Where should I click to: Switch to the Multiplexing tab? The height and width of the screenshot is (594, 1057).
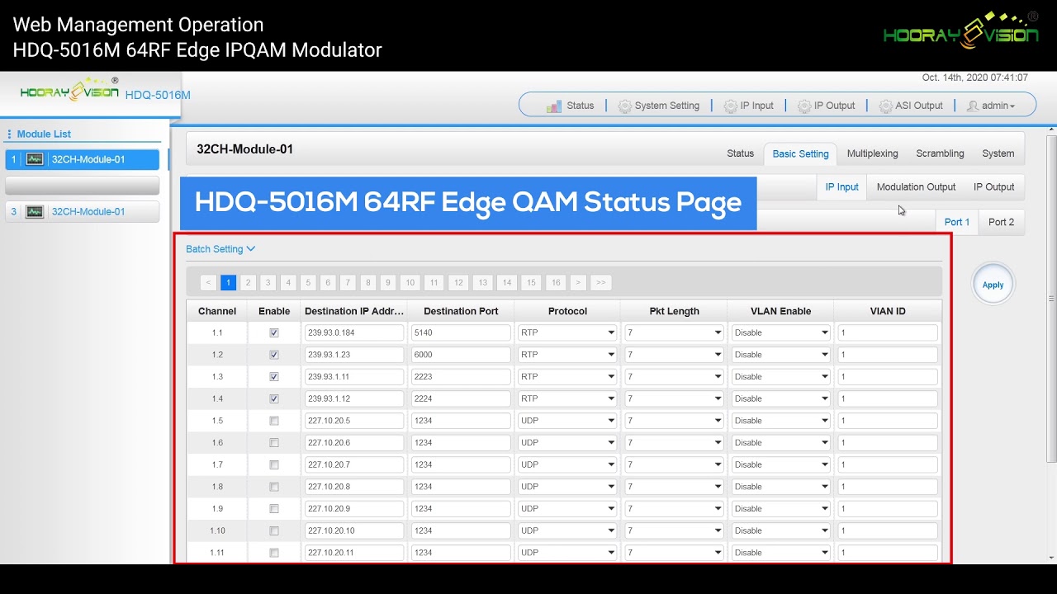[x=872, y=153]
